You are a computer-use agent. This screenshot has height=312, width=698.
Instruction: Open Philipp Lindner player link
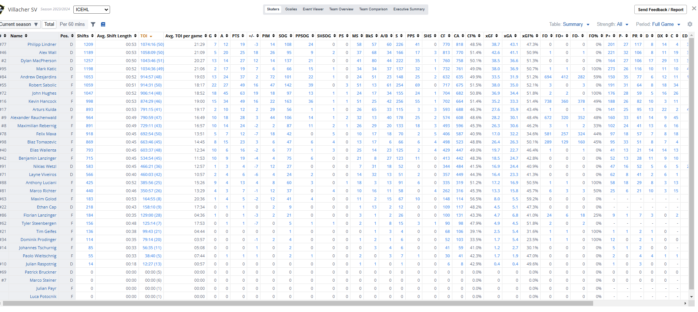[42, 44]
